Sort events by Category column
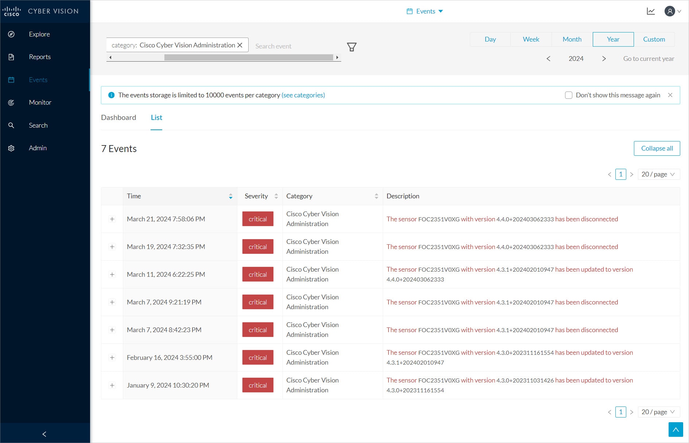The width and height of the screenshot is (689, 443). (377, 196)
